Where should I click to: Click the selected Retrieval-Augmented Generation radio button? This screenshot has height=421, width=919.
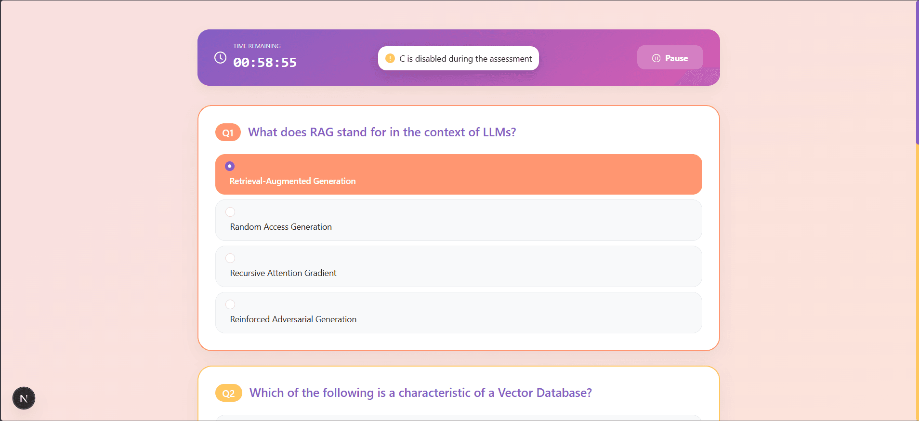[x=230, y=166]
